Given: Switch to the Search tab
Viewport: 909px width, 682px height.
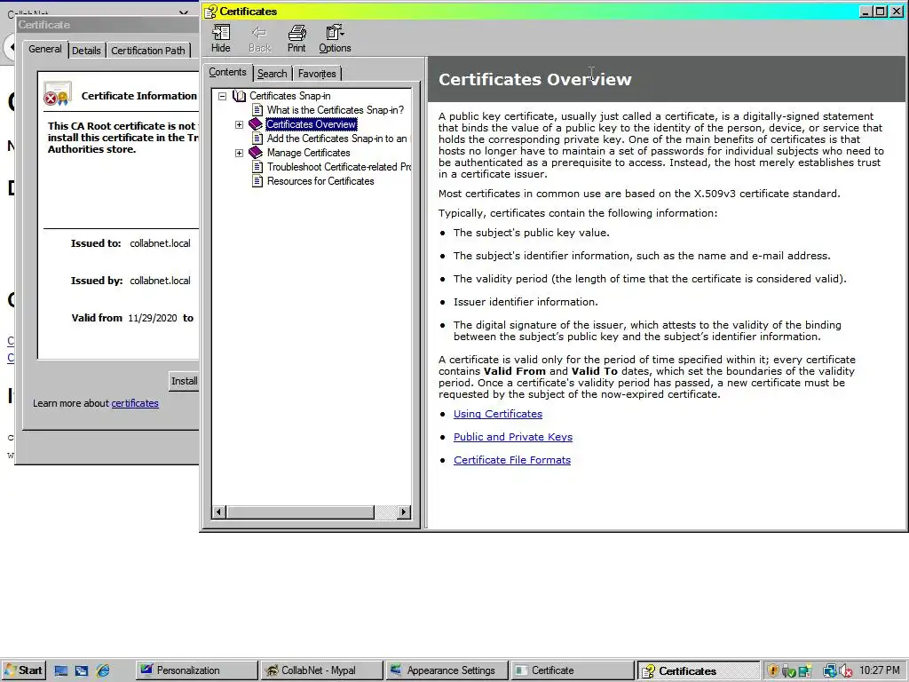Looking at the screenshot, I should 272,74.
